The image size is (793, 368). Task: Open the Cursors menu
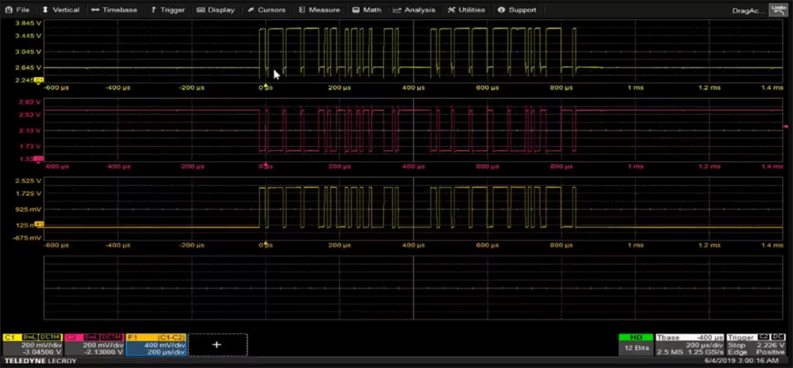click(266, 10)
